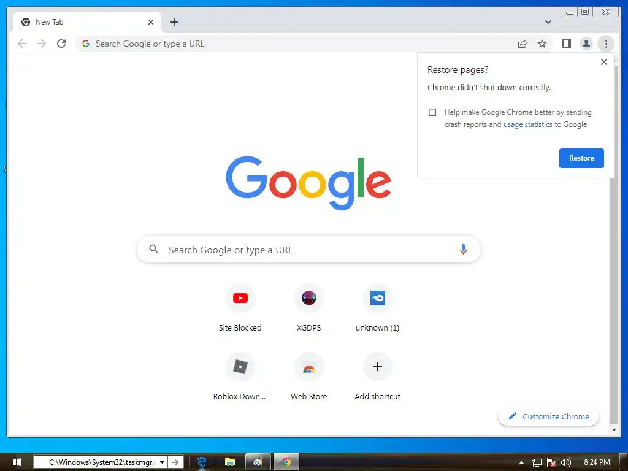The image size is (628, 471).
Task: Close the New Tab tab
Action: point(151,22)
